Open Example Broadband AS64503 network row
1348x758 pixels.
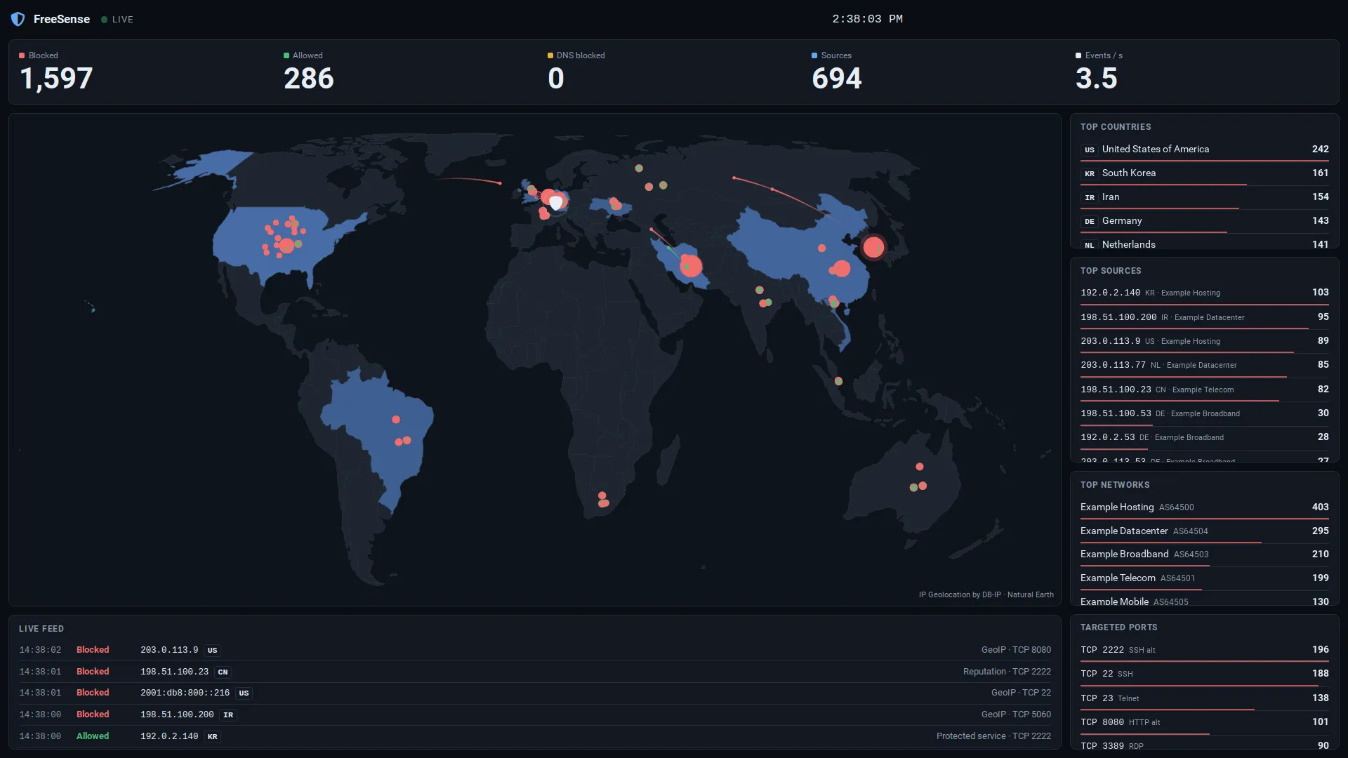1205,554
